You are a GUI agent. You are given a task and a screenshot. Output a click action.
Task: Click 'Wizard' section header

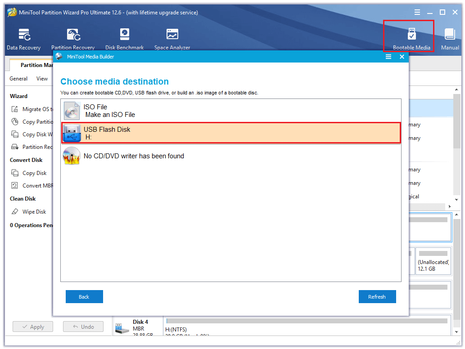[19, 96]
